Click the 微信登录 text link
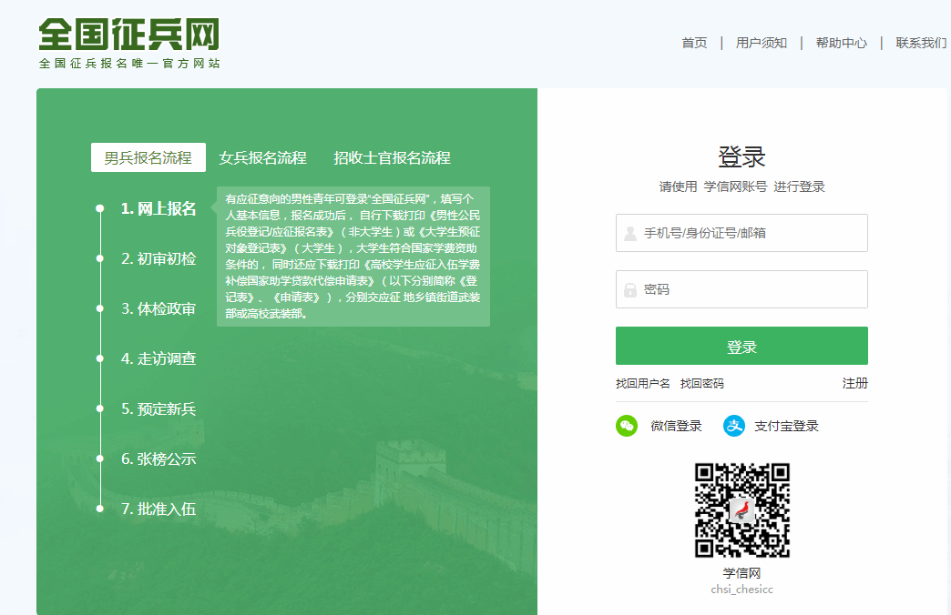 [676, 426]
